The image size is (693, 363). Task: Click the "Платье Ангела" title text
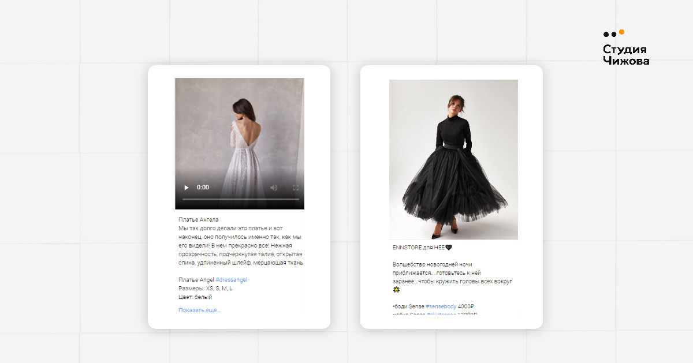click(199, 220)
